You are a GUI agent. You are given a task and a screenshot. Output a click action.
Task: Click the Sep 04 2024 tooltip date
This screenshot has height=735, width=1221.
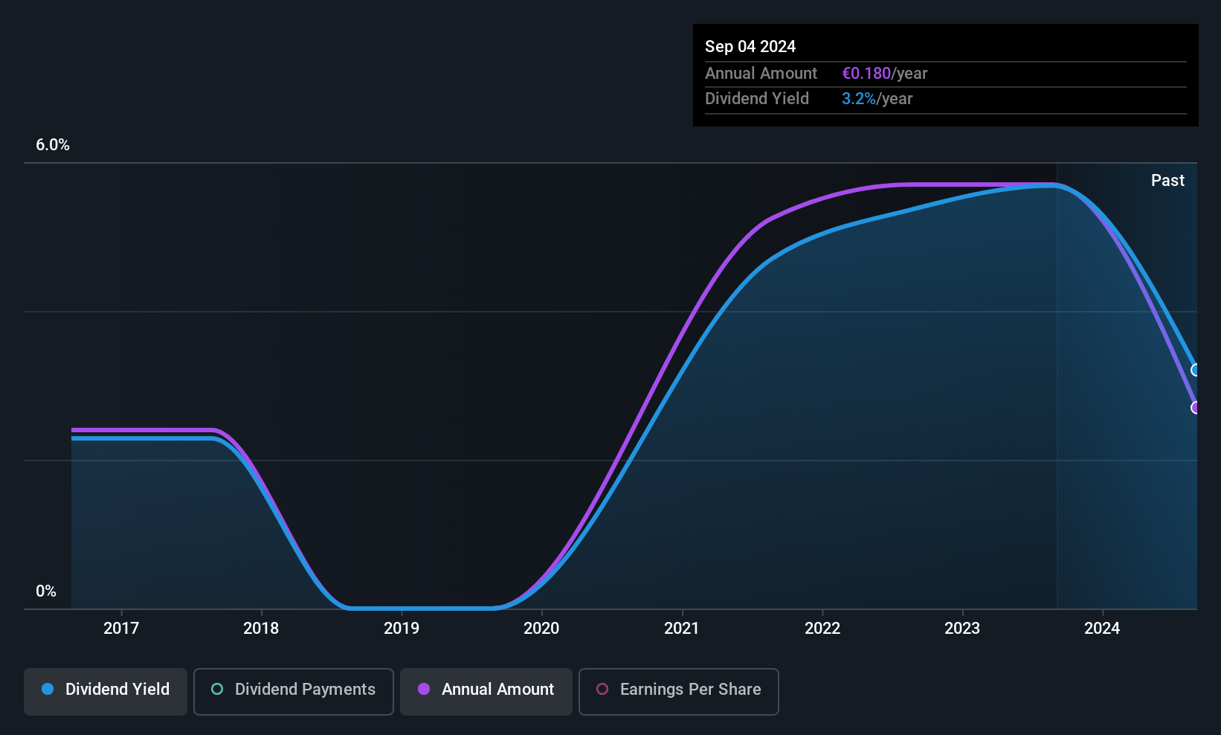(x=750, y=46)
